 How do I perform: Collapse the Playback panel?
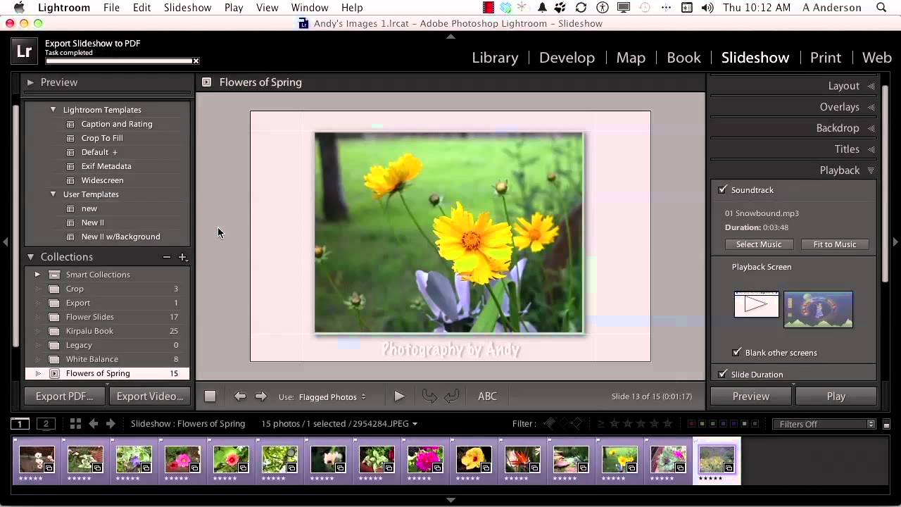click(871, 170)
